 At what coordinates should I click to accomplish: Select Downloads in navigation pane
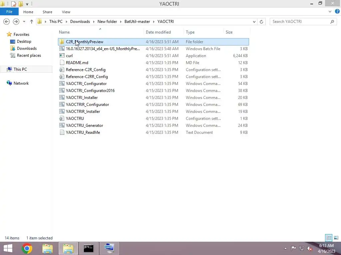pyautogui.click(x=27, y=48)
